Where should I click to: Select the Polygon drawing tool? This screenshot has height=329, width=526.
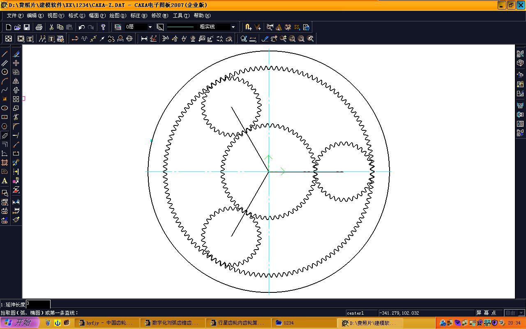click(5, 126)
